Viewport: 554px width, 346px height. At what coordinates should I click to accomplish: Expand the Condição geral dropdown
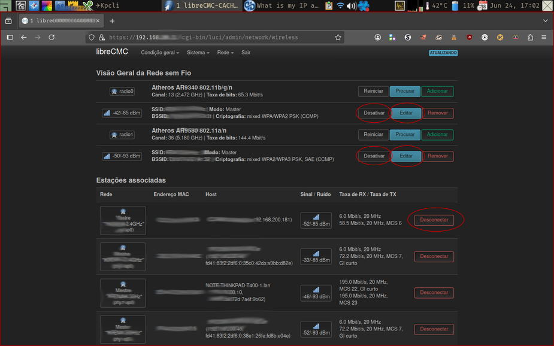pos(159,53)
